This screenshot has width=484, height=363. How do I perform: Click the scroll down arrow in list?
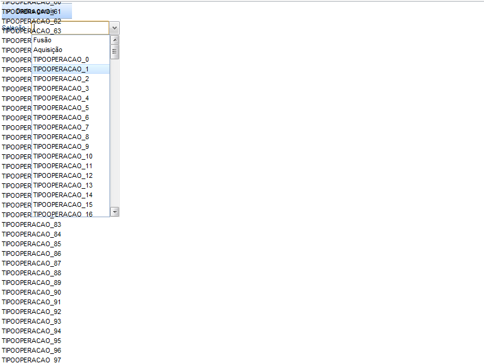tap(115, 212)
